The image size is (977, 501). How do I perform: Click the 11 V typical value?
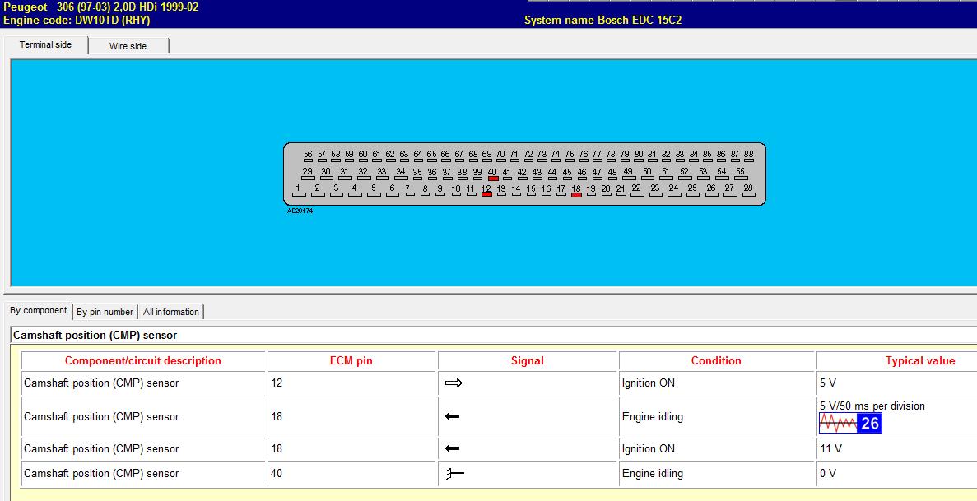830,448
